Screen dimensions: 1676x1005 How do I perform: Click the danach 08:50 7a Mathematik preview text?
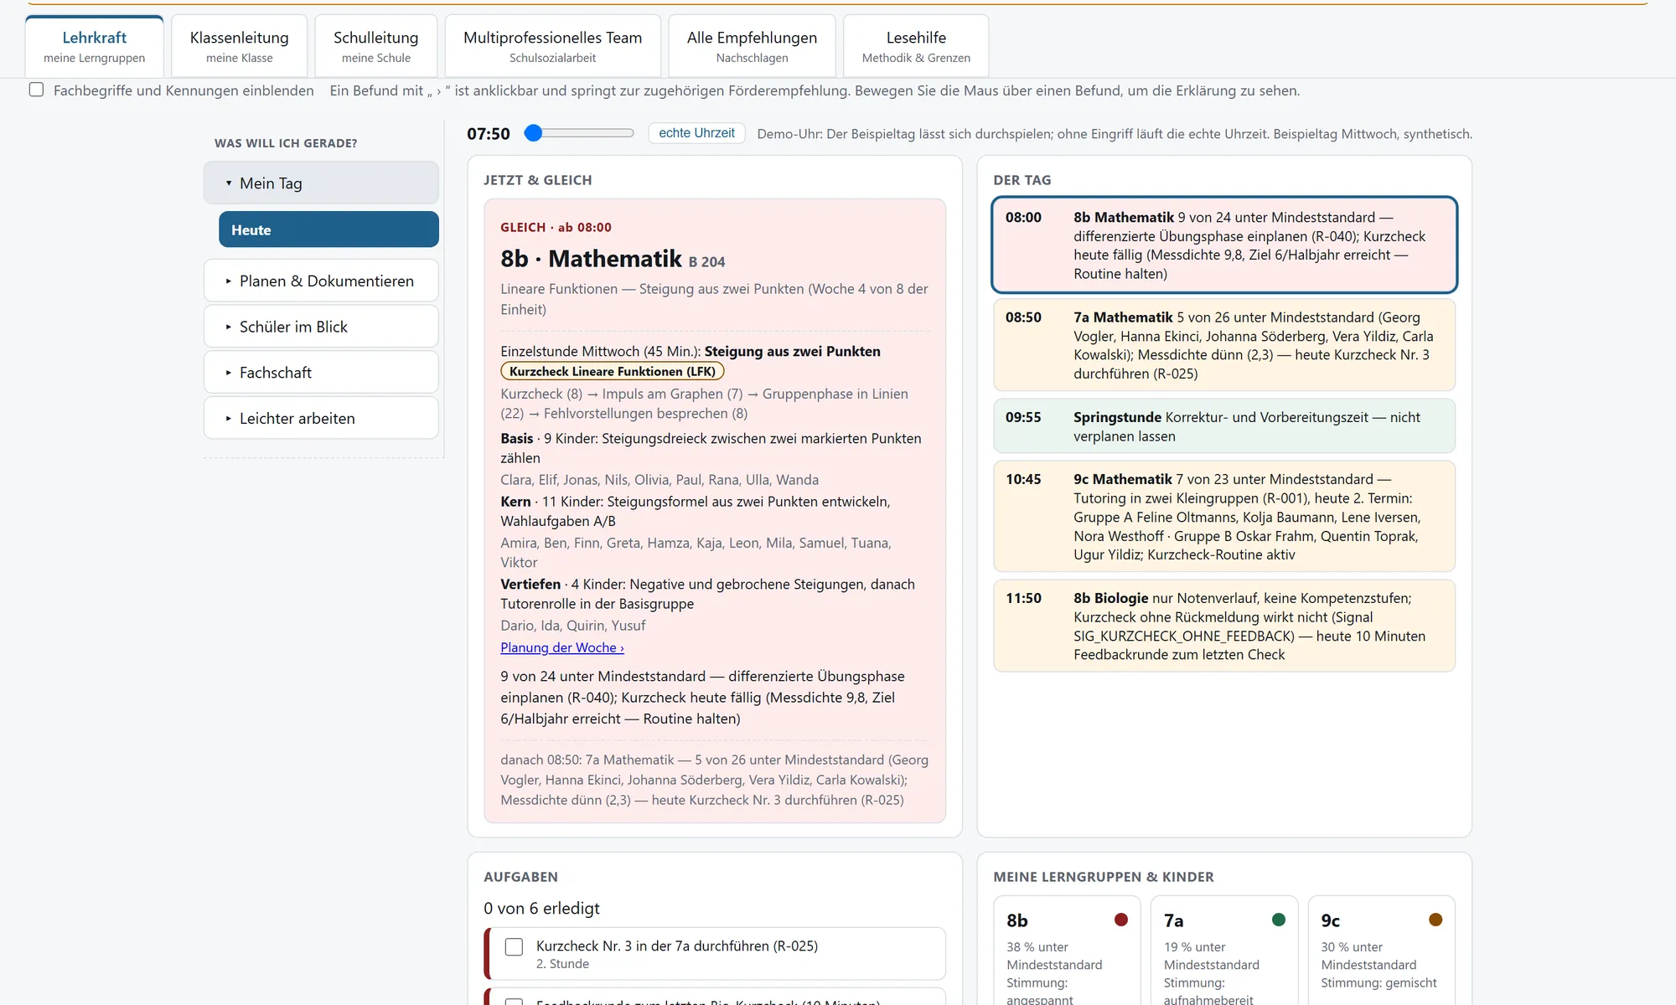point(714,780)
